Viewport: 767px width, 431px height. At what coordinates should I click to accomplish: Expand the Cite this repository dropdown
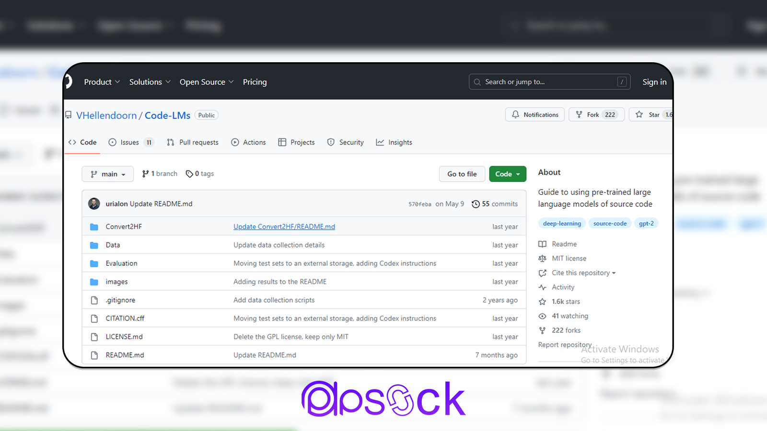point(577,272)
